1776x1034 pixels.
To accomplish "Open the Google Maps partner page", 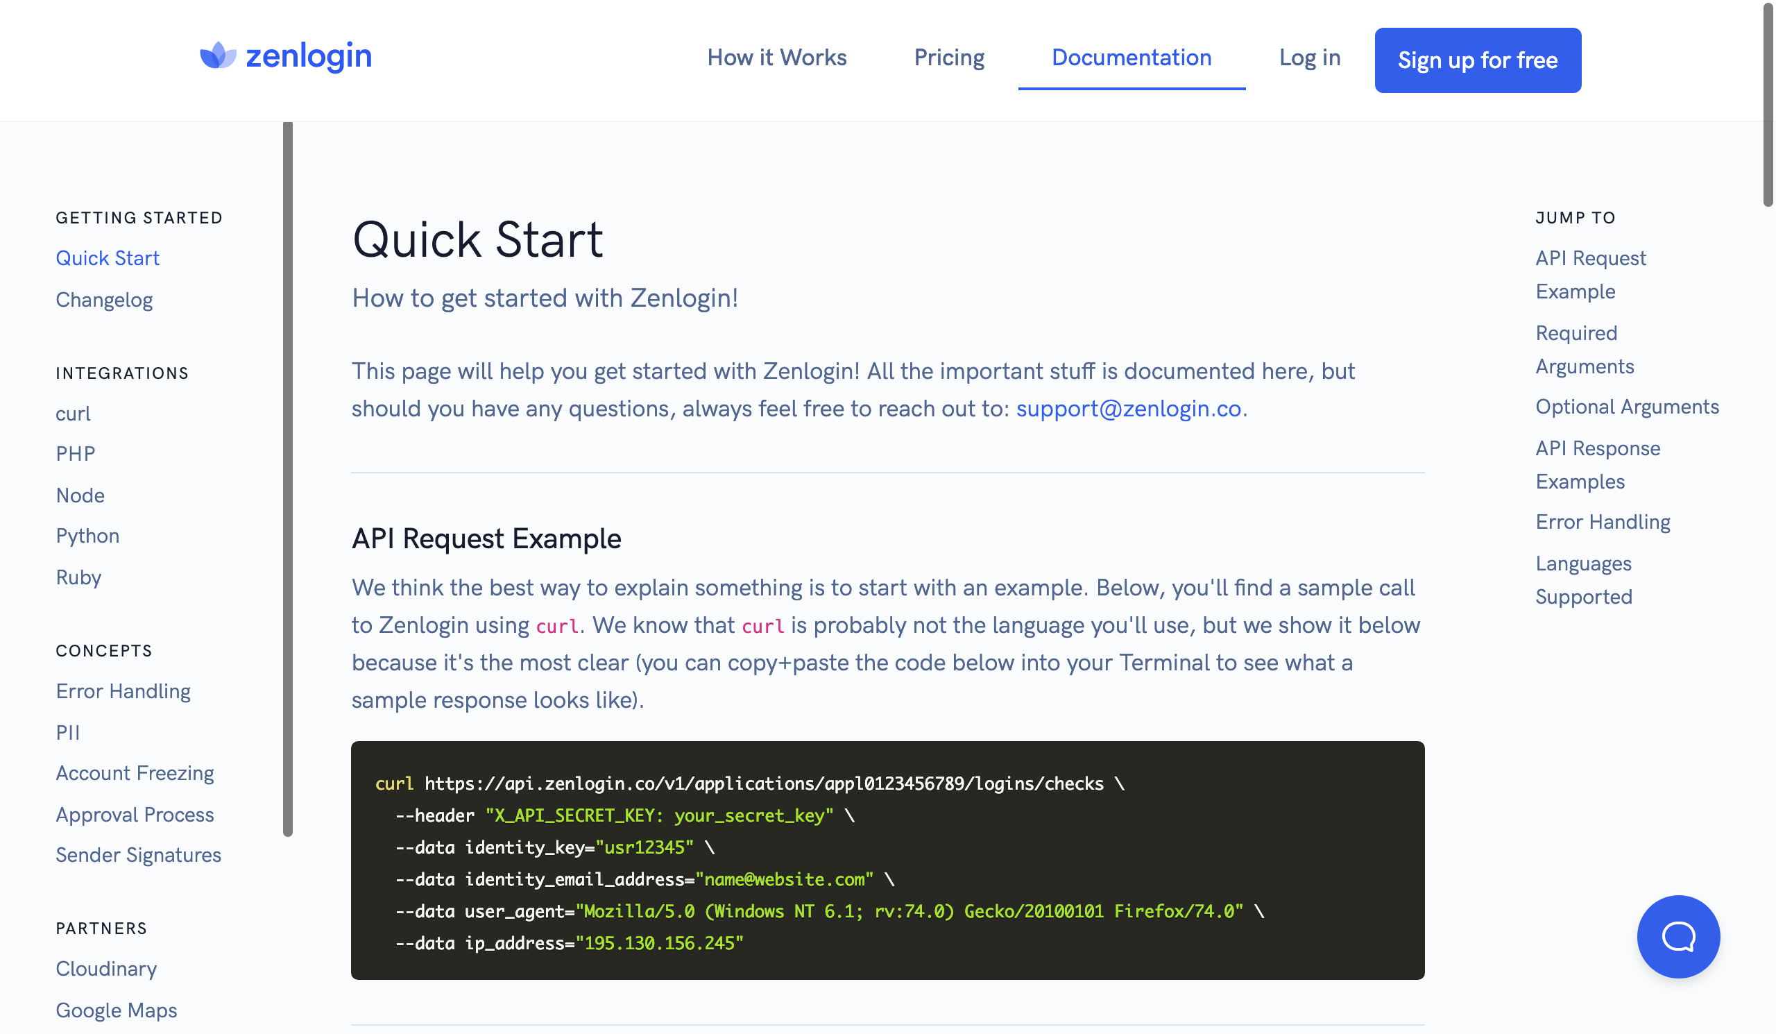I will pyautogui.click(x=117, y=1010).
